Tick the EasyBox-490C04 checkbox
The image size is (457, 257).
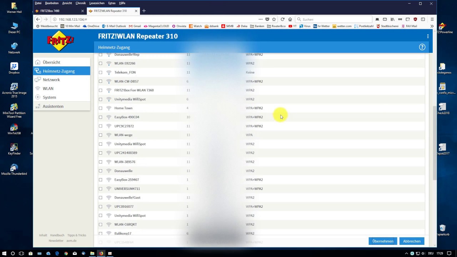[x=100, y=117]
